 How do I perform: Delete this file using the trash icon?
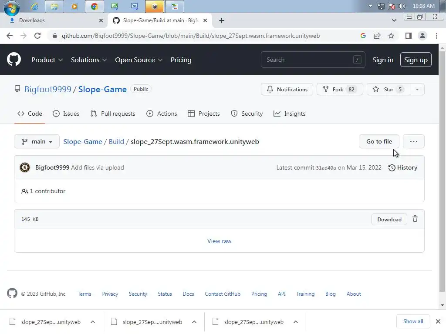[415, 219]
